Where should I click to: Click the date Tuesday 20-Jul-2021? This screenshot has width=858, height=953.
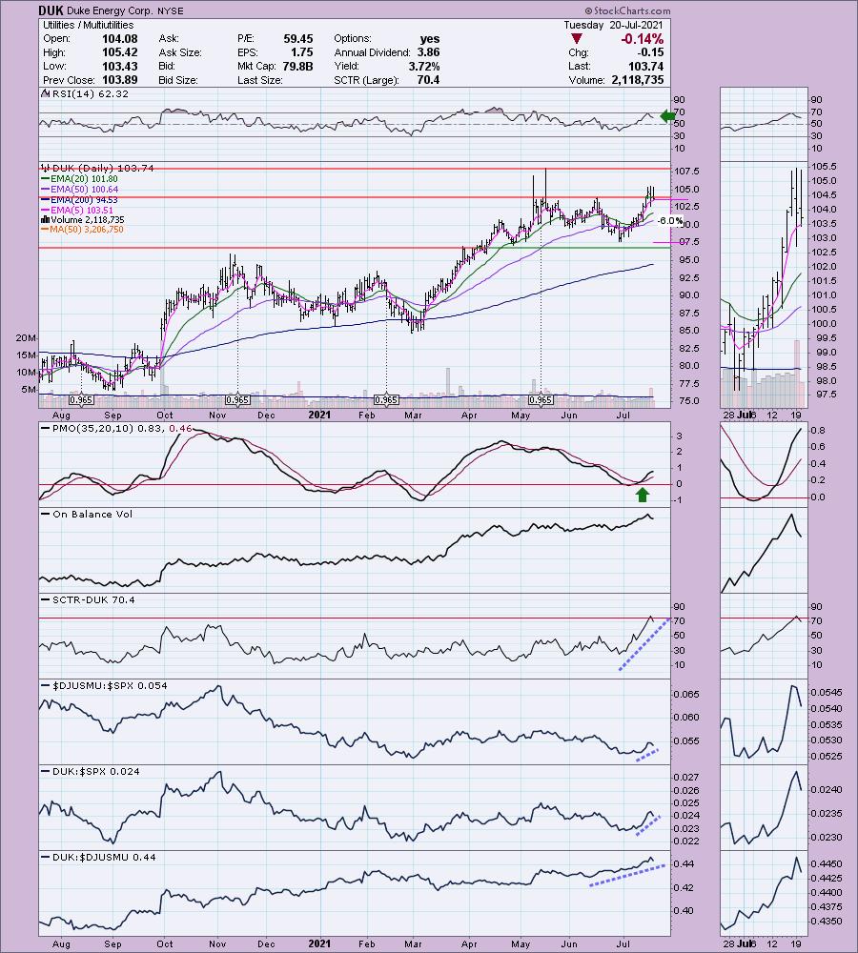[x=613, y=25]
